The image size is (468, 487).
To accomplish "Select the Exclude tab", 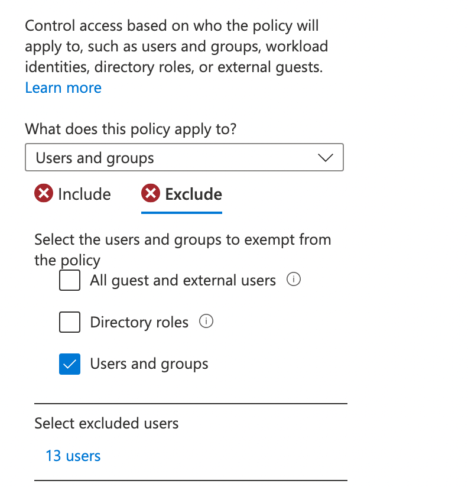I will pyautogui.click(x=193, y=194).
